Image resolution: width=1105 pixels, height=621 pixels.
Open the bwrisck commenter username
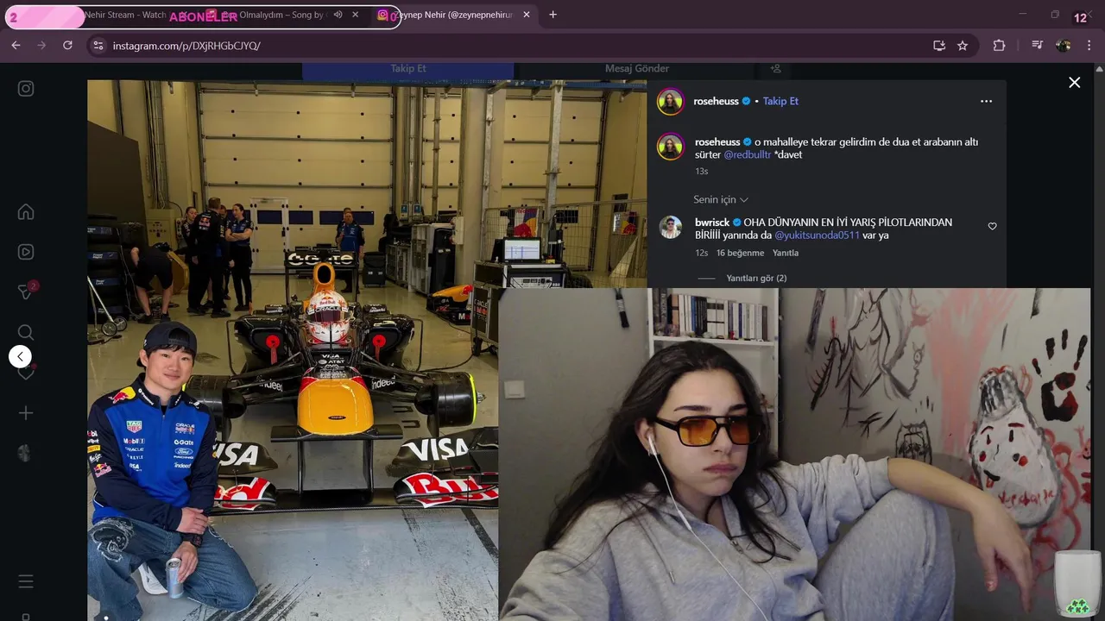click(712, 223)
